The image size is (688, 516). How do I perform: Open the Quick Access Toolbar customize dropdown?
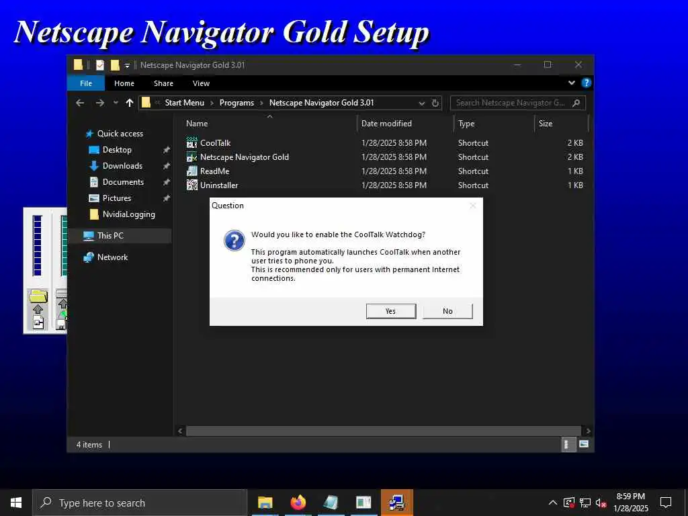[127, 65]
